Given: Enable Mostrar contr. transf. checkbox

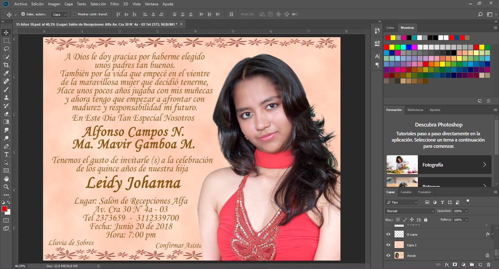Looking at the screenshot, I should pyautogui.click(x=75, y=14).
